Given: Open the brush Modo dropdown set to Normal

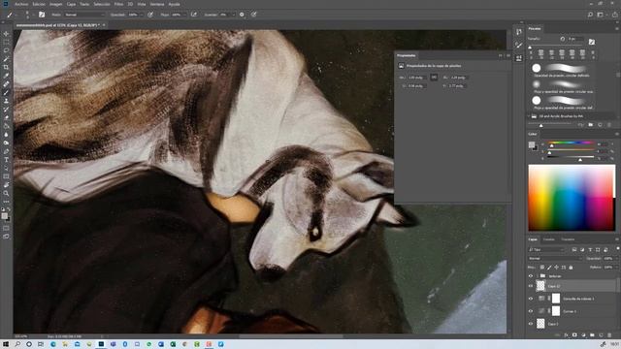Looking at the screenshot, I should (84, 15).
